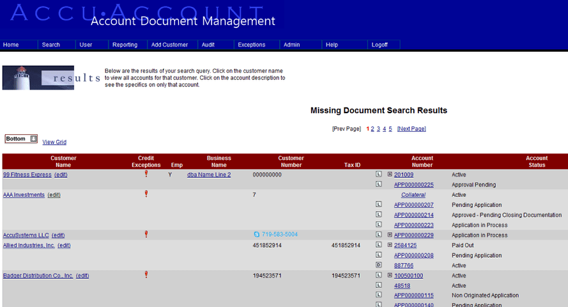Open the Collateral account link
Viewport: 568px width, 307px height.
coord(413,195)
